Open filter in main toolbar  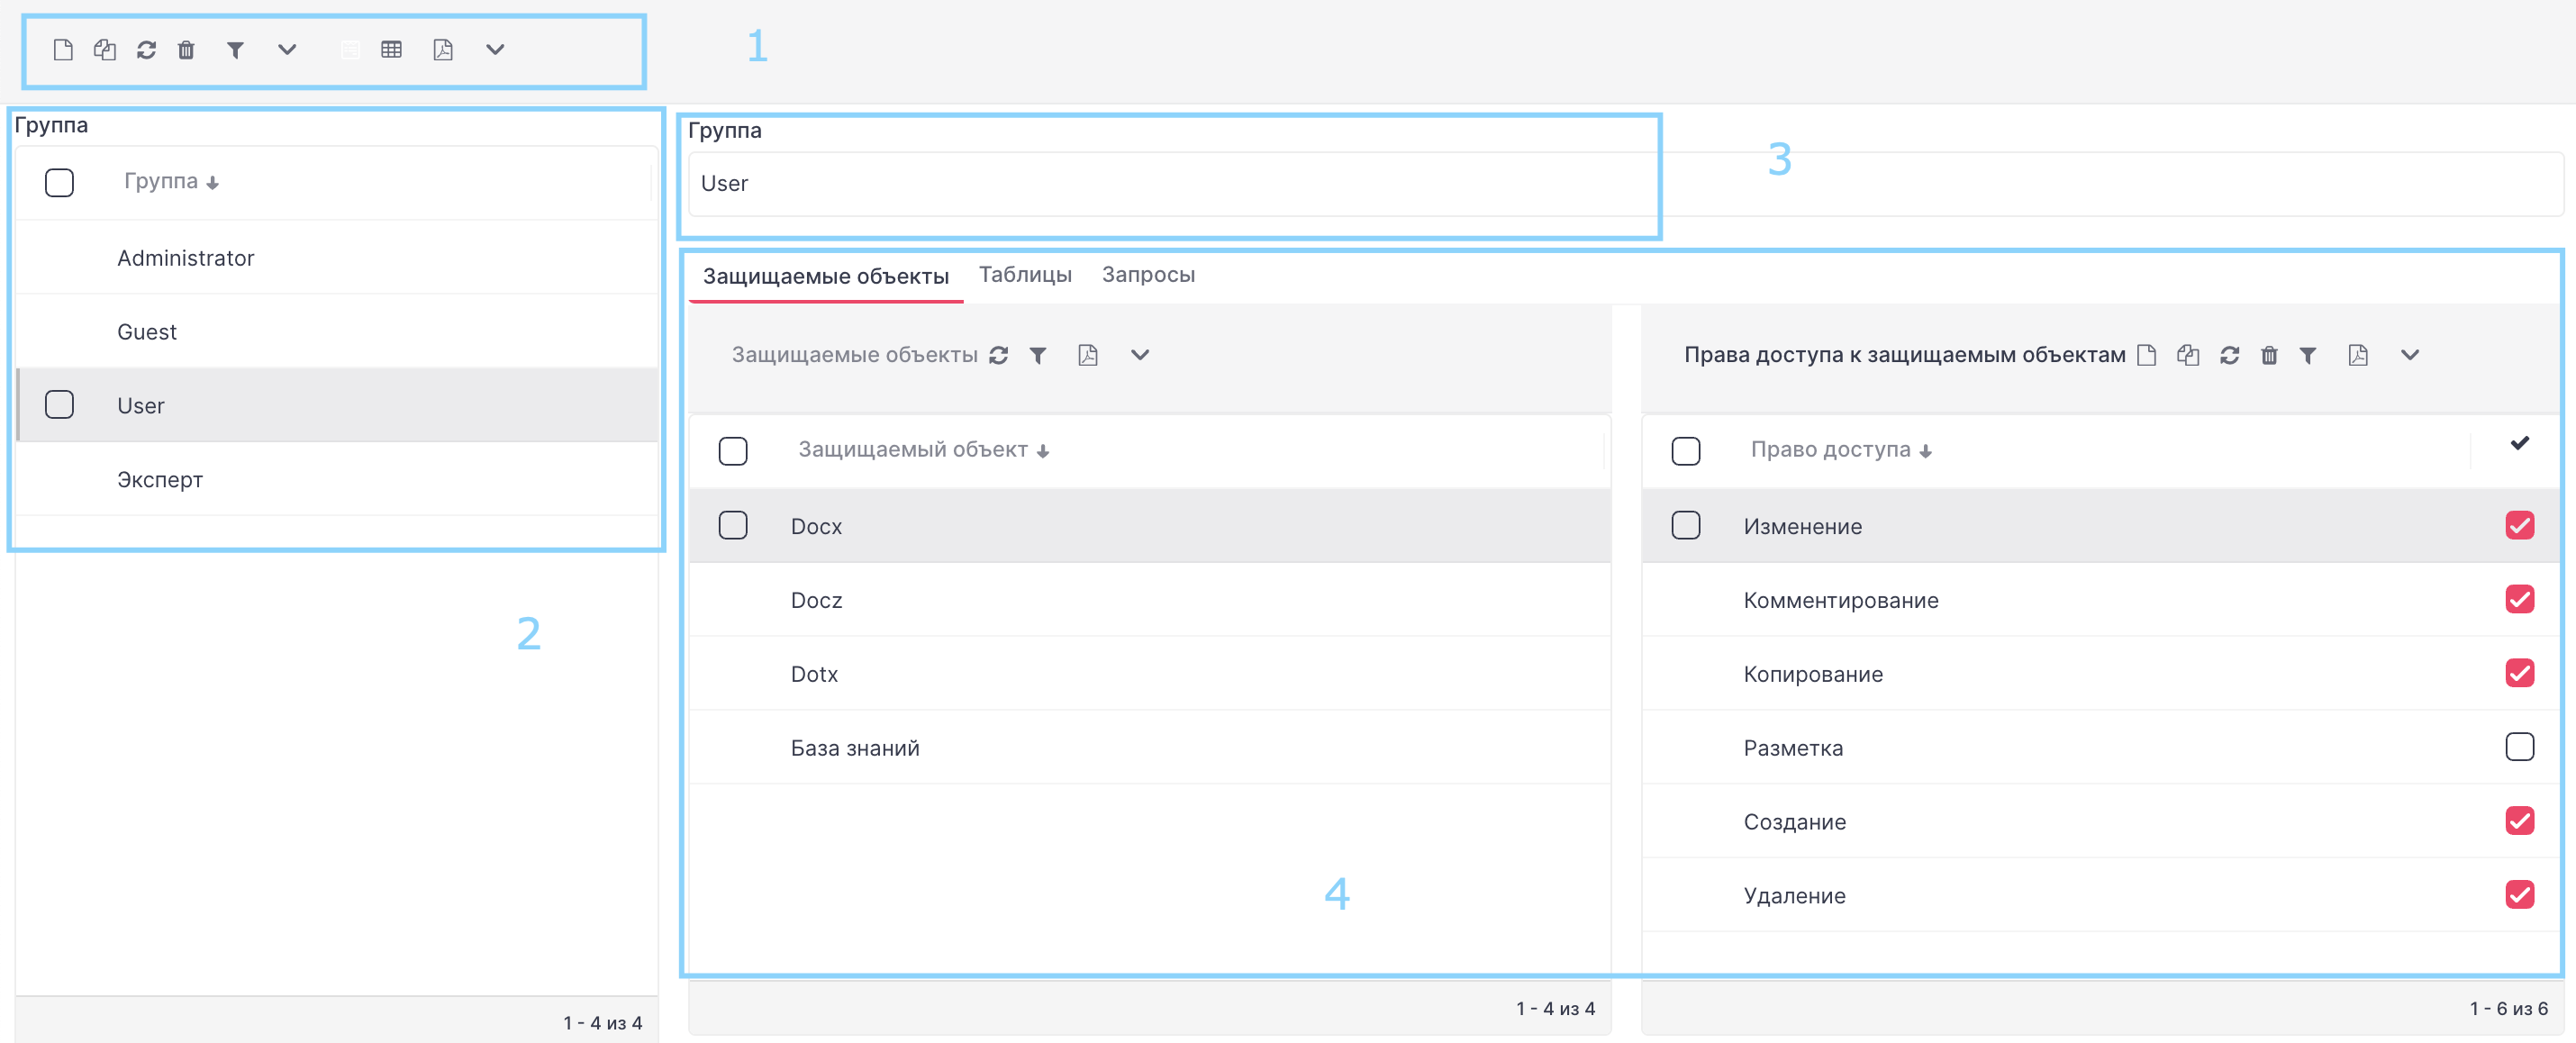point(235,50)
